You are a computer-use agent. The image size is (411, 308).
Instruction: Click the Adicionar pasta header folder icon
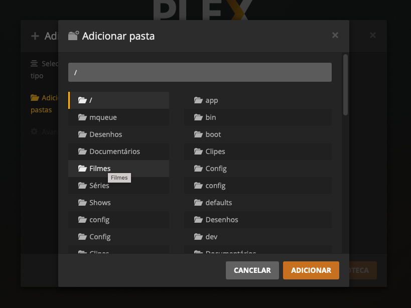click(x=74, y=36)
